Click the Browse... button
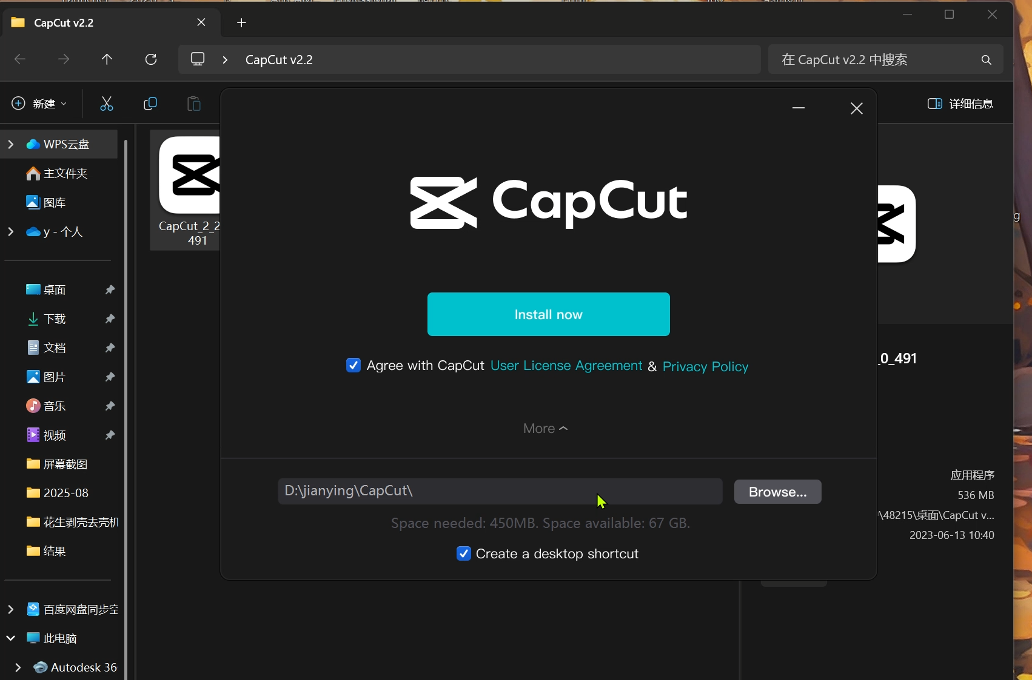Viewport: 1032px width, 680px height. click(x=777, y=492)
